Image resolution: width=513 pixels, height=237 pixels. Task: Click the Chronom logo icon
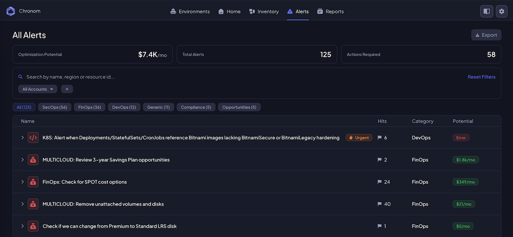tap(11, 11)
